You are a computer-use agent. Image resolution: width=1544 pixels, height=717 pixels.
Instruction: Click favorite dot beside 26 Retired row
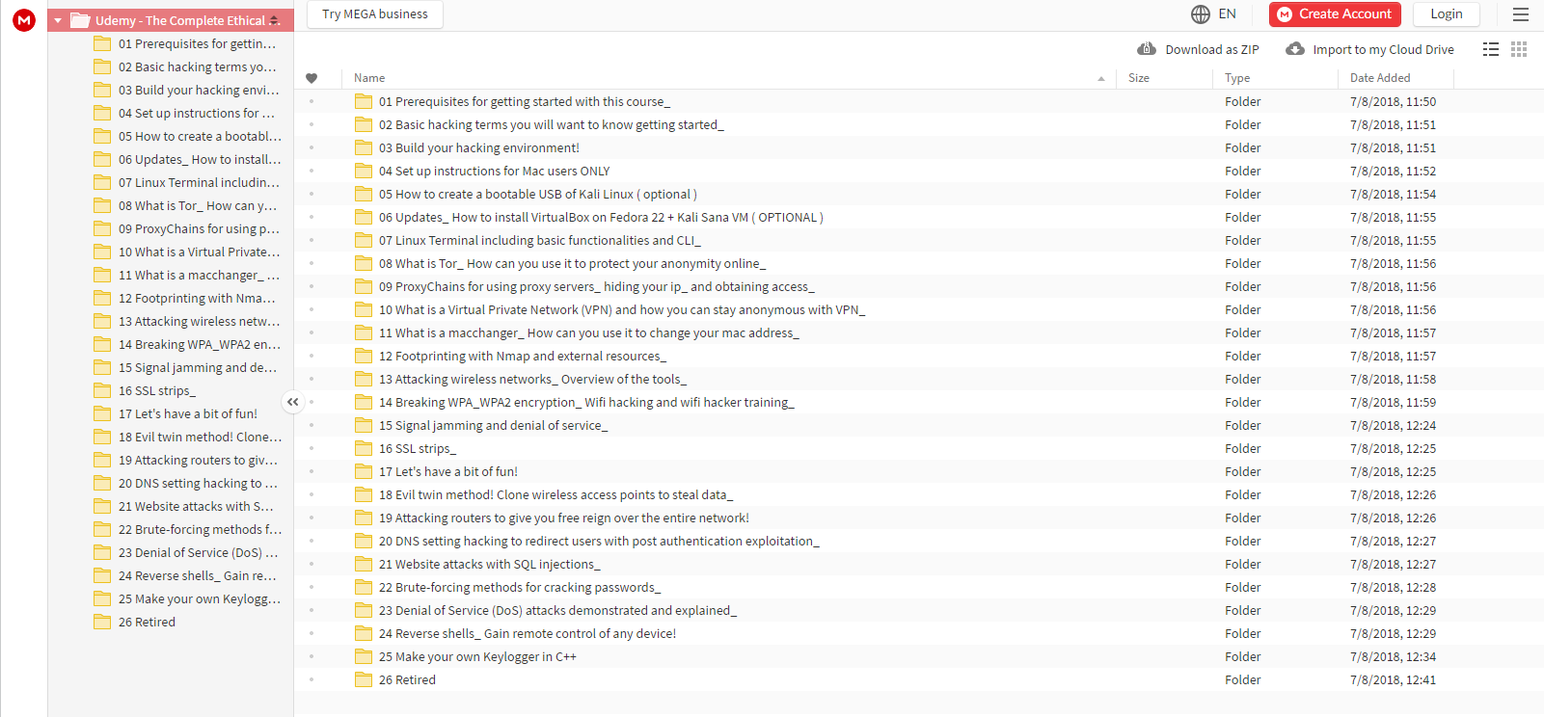[x=312, y=679]
